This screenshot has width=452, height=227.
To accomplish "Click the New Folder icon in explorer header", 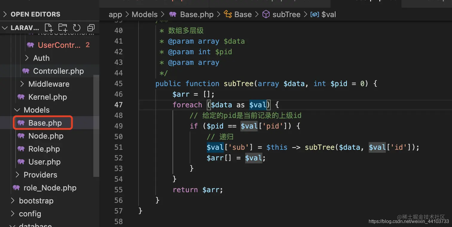I will [63, 28].
